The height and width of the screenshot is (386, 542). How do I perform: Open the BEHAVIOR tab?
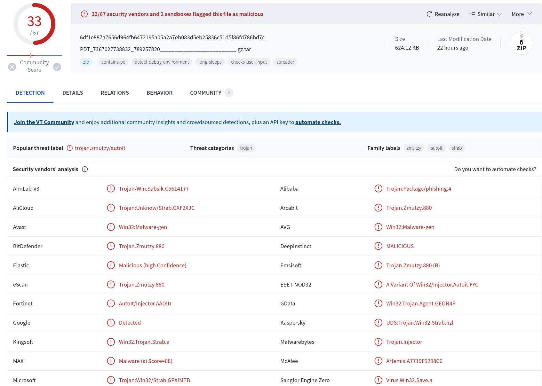pyautogui.click(x=159, y=93)
